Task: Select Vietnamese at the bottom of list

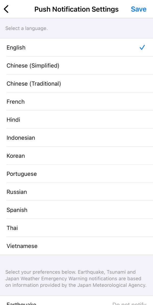Action: [x=76, y=246]
